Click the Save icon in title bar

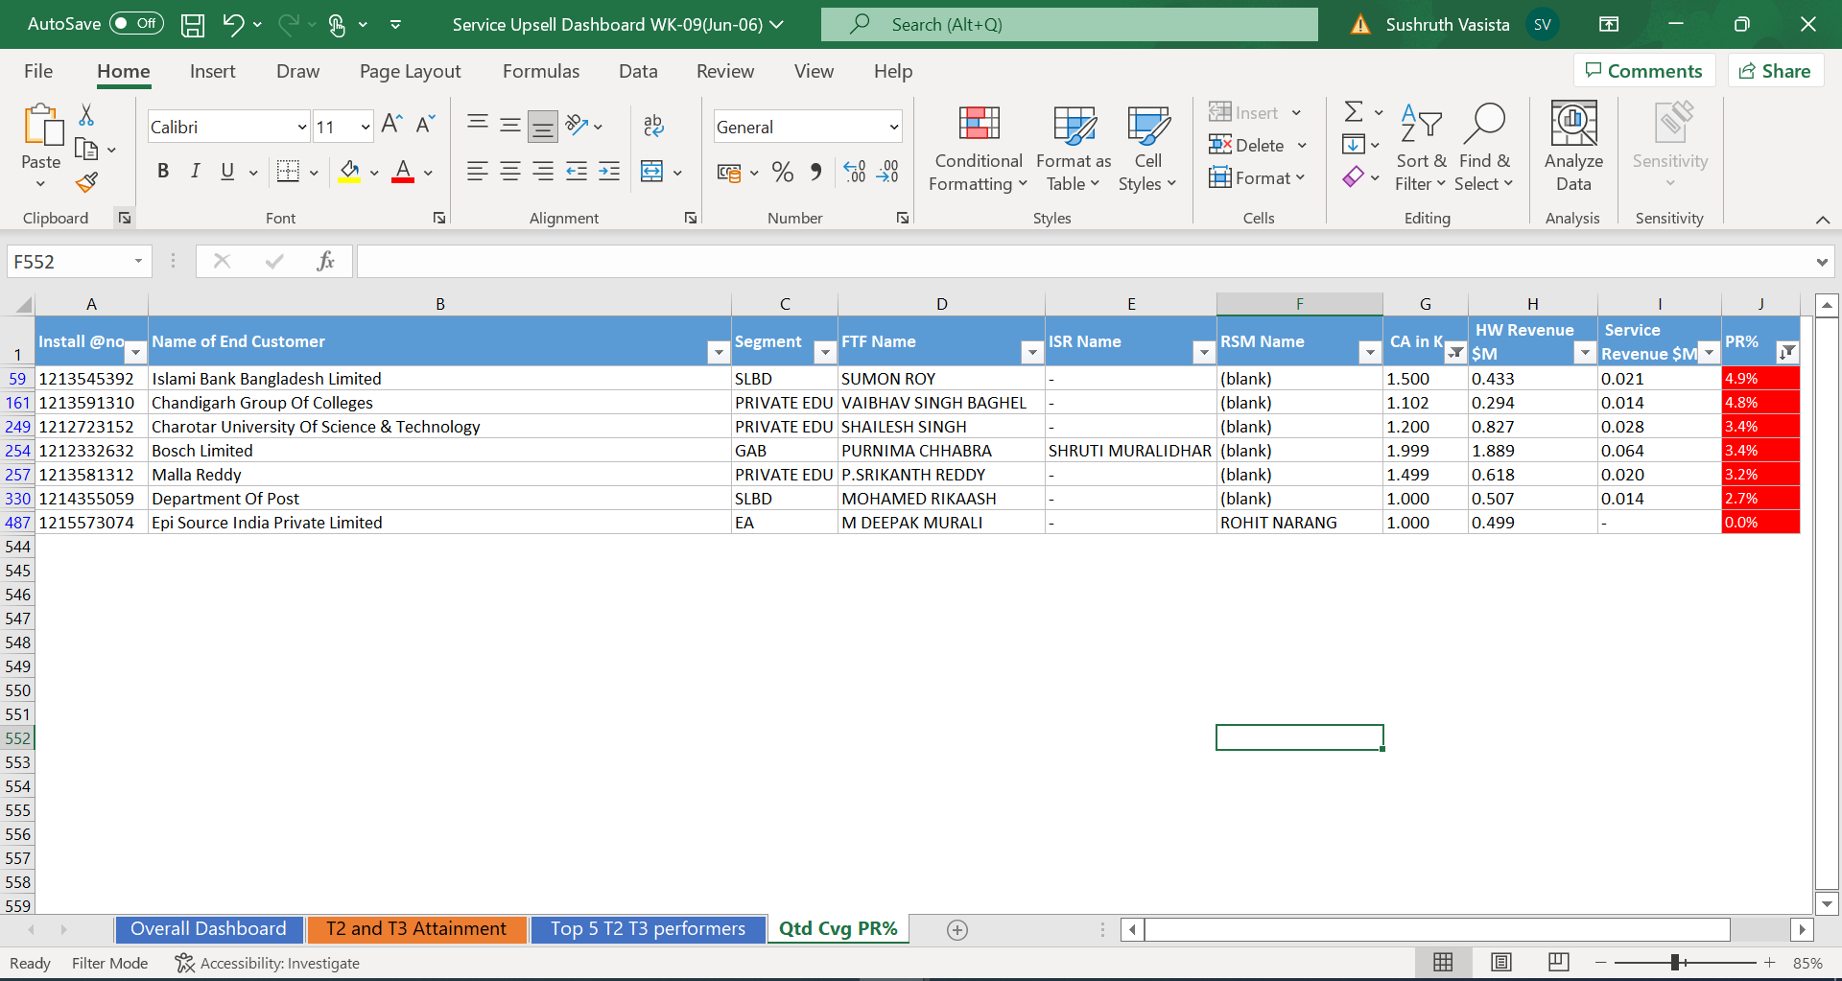click(x=193, y=25)
